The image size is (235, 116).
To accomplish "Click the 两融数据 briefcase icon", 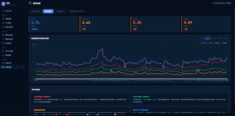I will (x=3, y=19).
